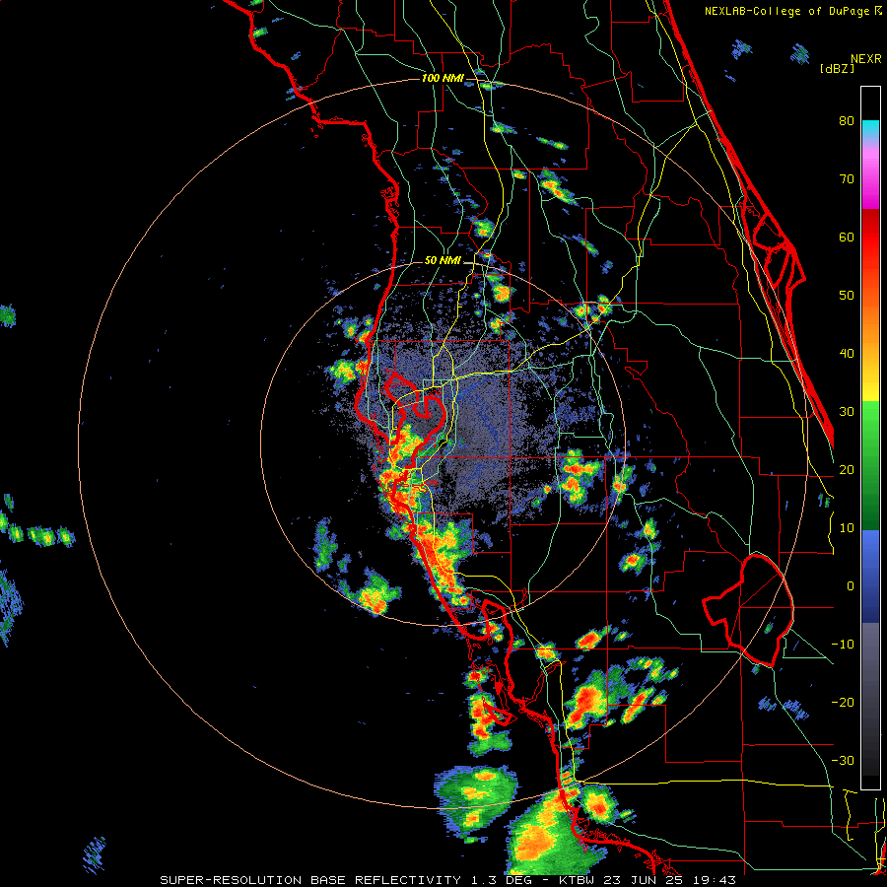
Task: Click the 70 value on the dBZ scale
Action: tap(847, 178)
